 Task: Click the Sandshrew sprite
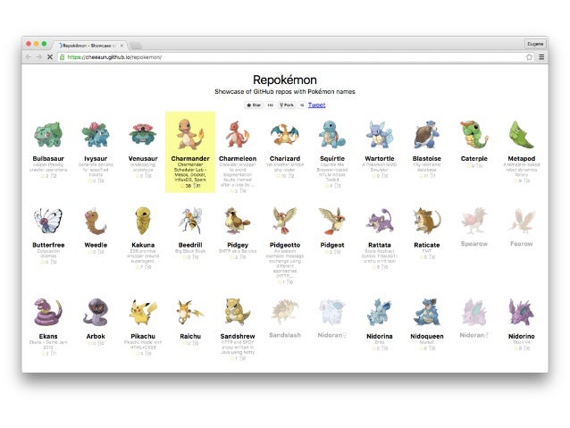[x=238, y=312]
